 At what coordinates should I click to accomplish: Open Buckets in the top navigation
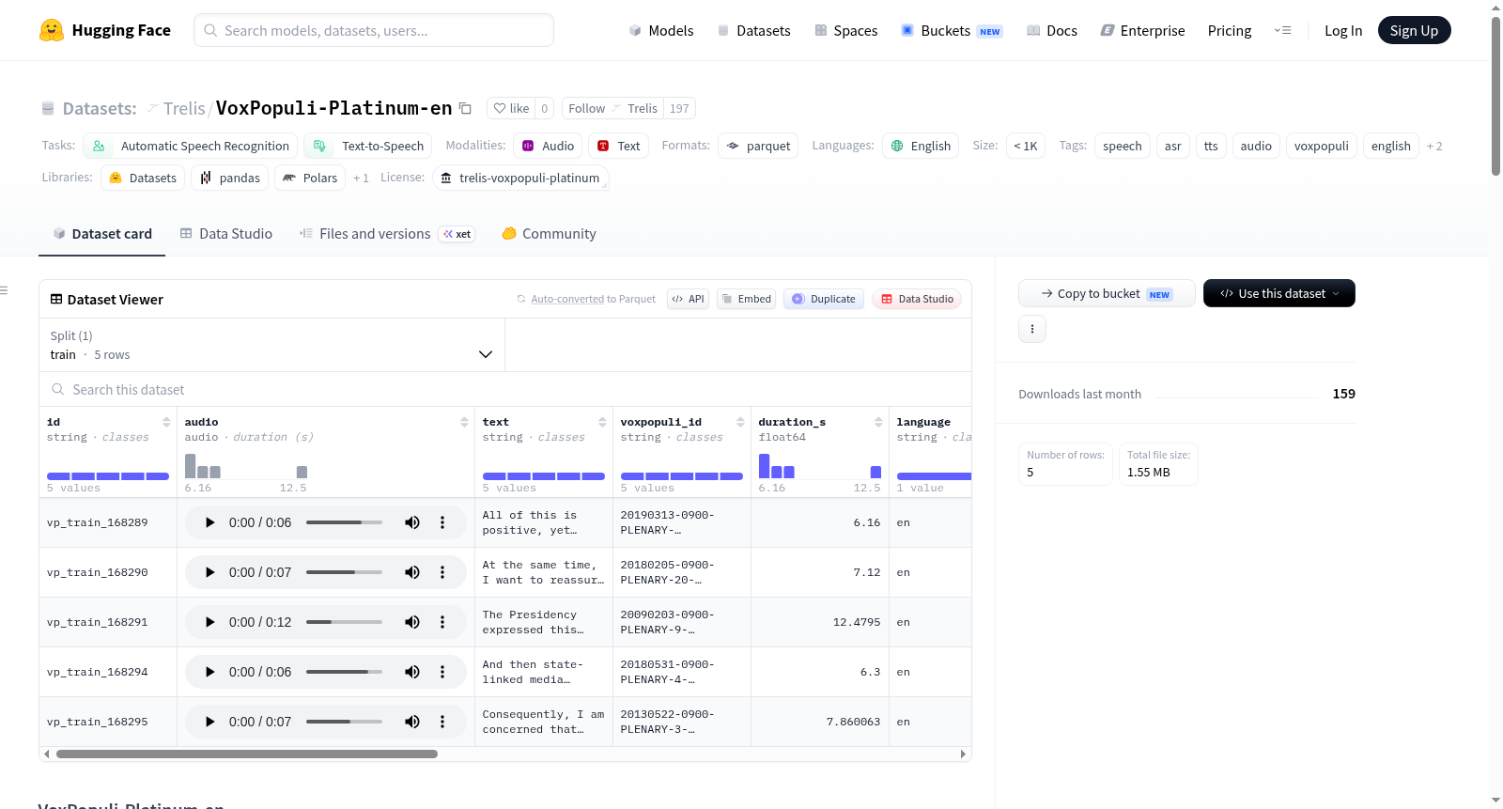coord(952,31)
